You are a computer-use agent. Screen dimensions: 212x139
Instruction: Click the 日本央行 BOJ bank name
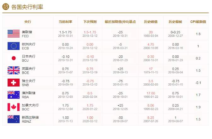(x=28, y=58)
